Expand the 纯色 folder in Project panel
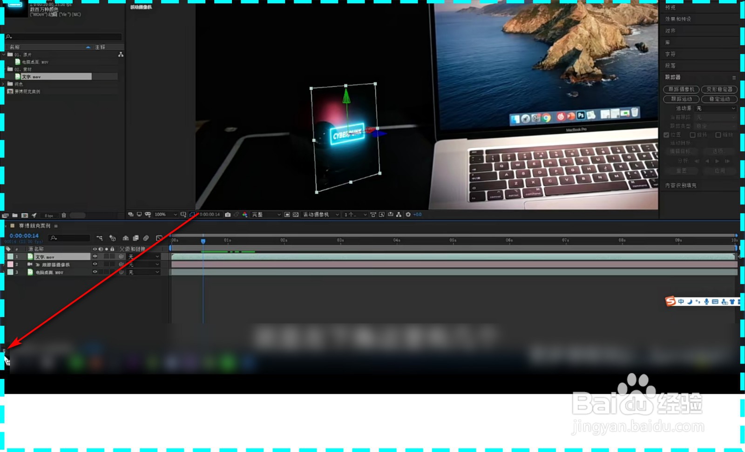The width and height of the screenshot is (745, 452). click(4, 84)
